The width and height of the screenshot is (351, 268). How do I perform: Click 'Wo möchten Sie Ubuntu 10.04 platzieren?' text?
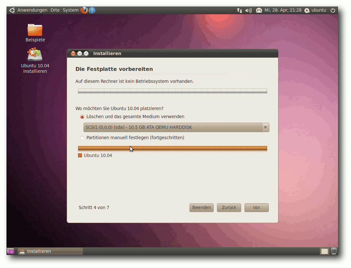pyautogui.click(x=119, y=108)
